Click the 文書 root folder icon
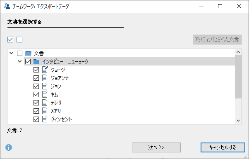 point(28,53)
